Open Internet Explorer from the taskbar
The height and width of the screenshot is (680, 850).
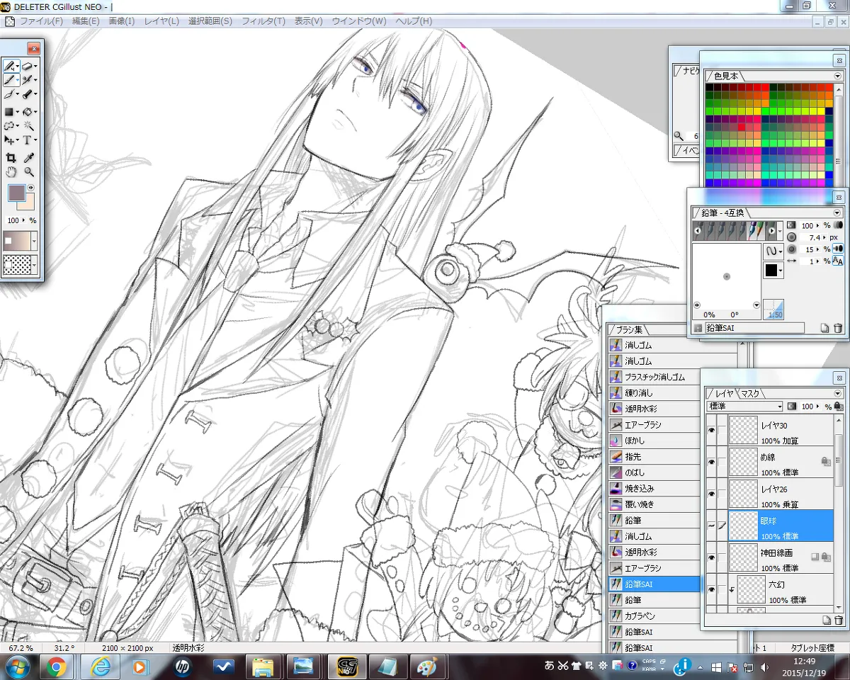tap(98, 667)
